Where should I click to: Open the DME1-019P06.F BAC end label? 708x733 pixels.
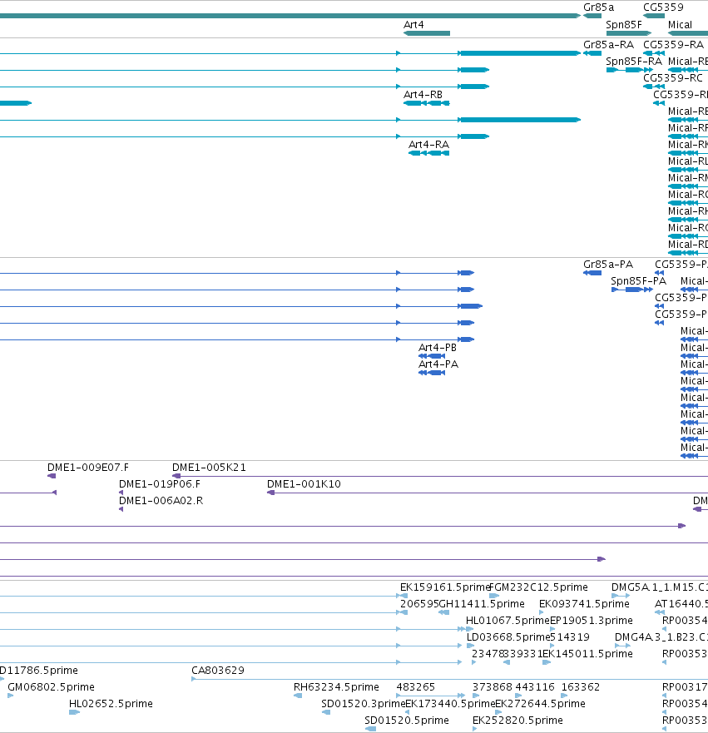160,484
